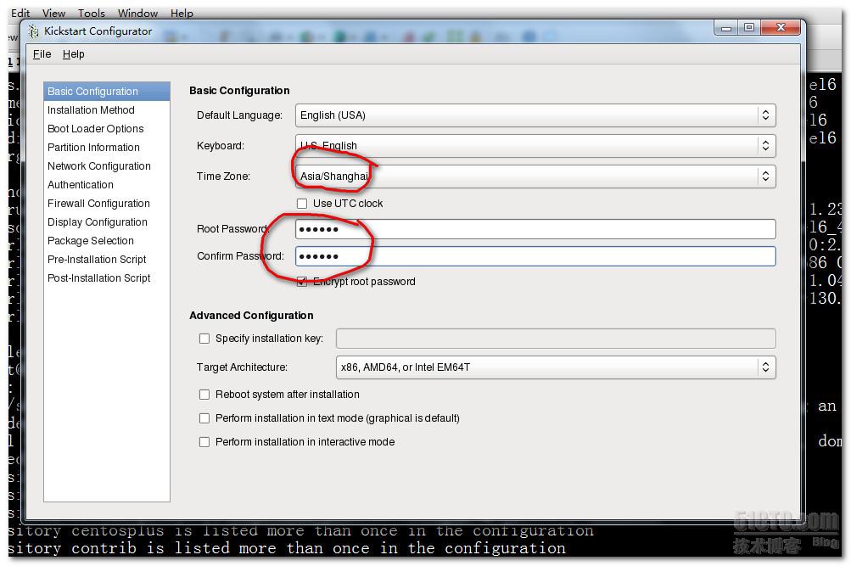Open the Default Language dropdown
851x566 pixels.
pos(535,115)
